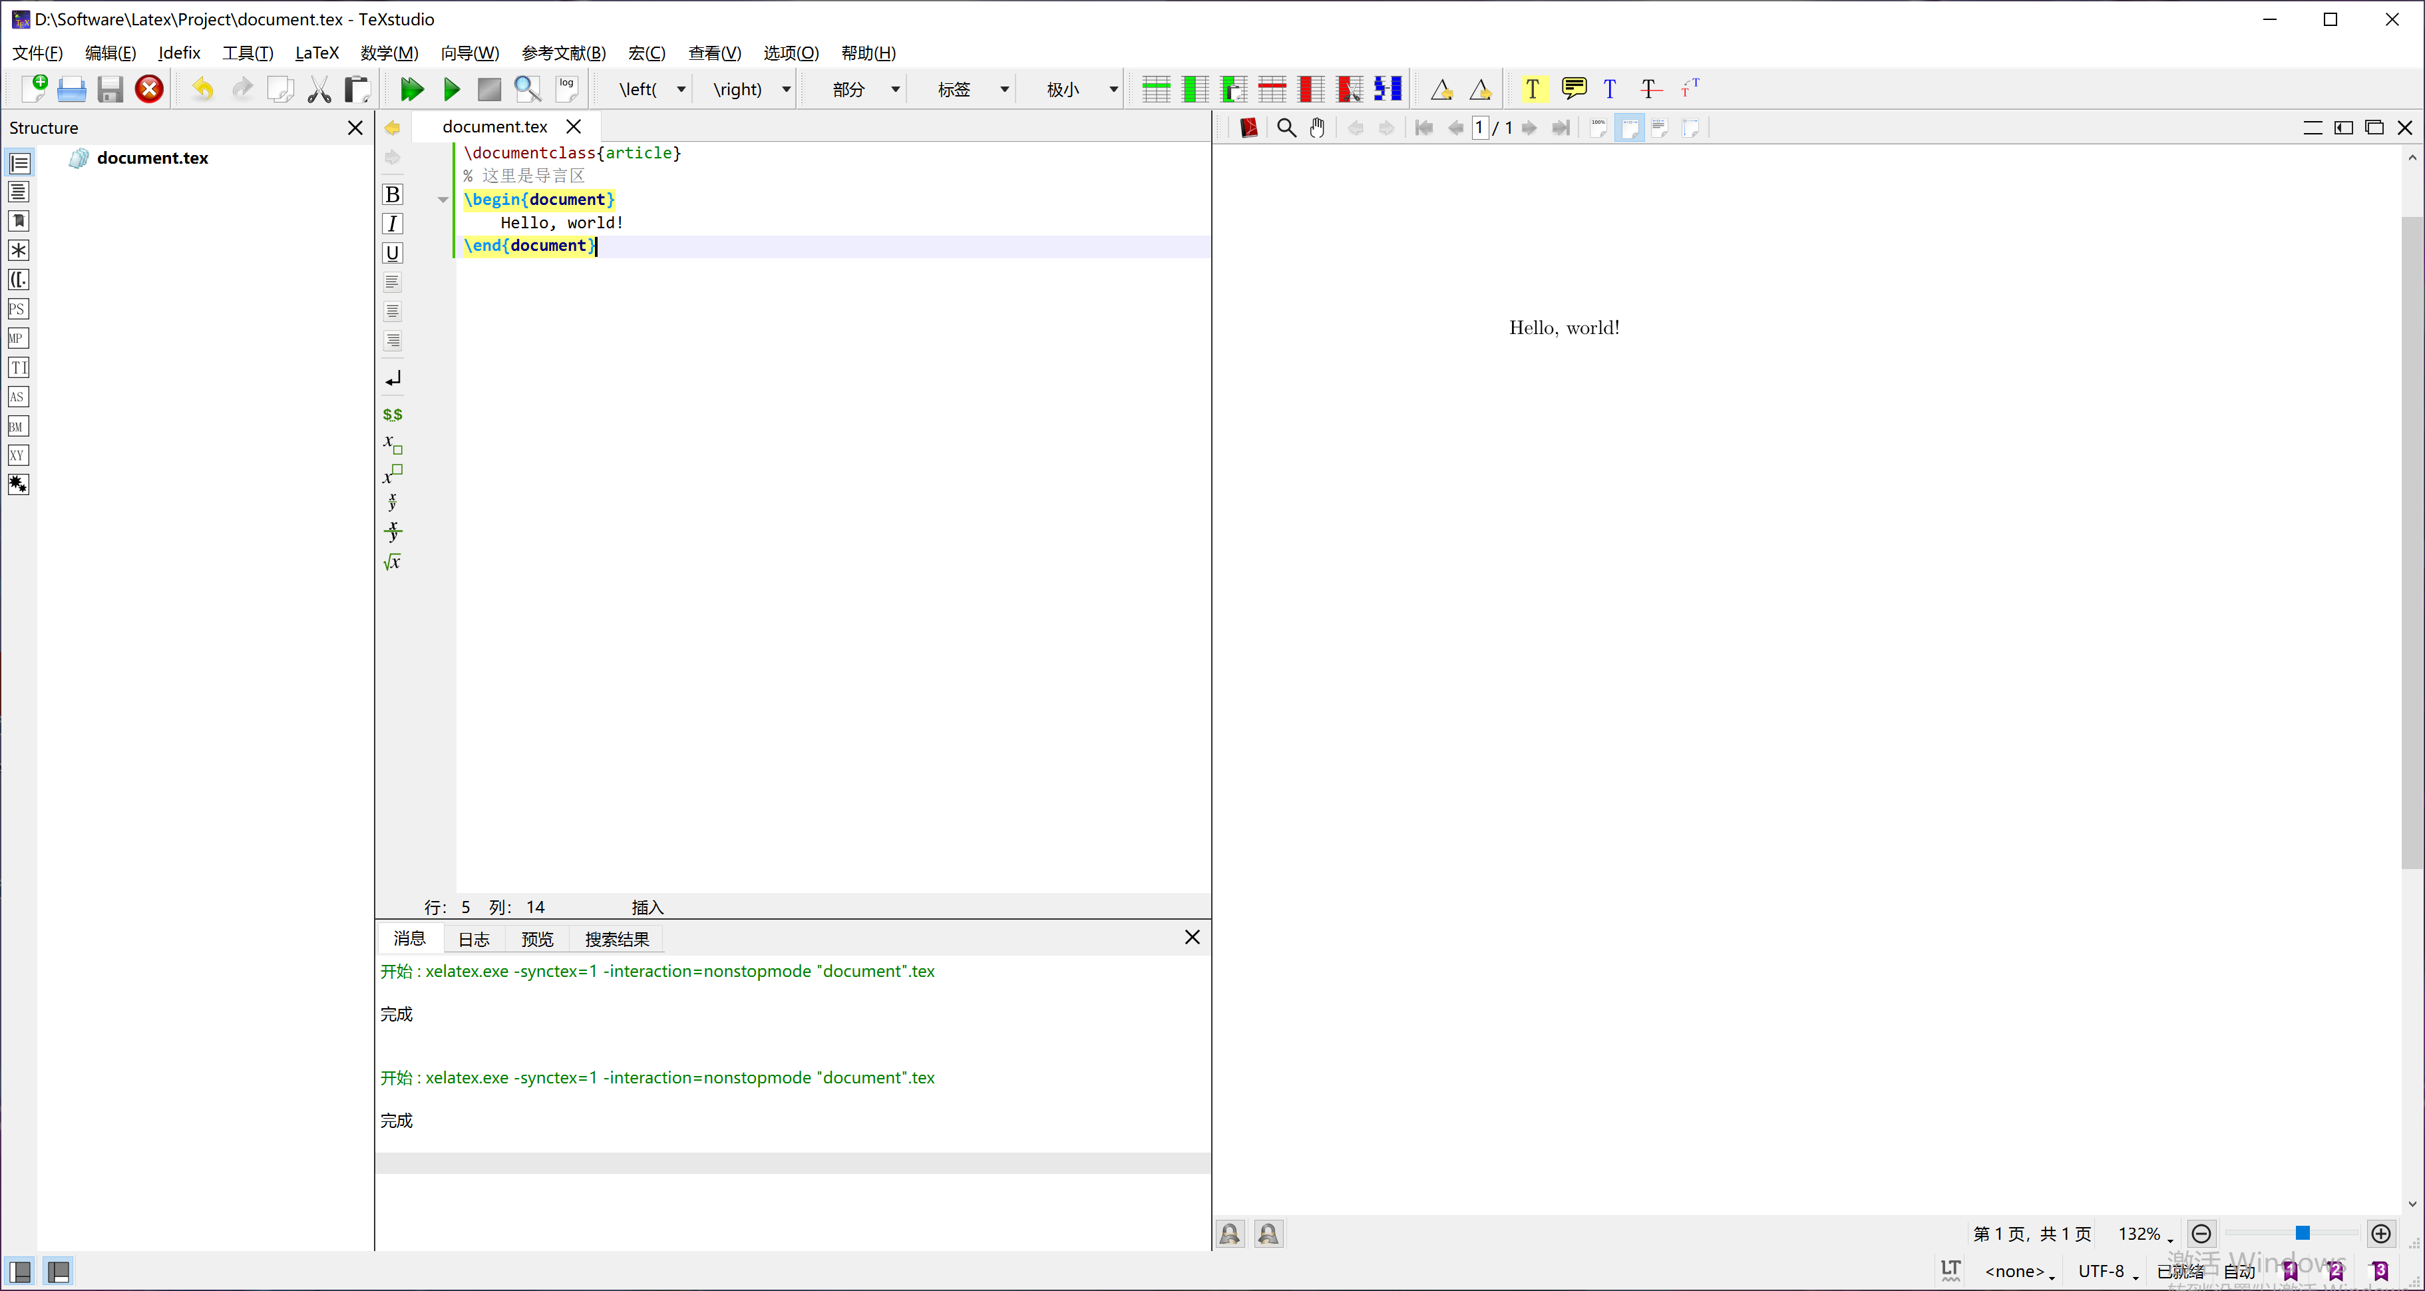
Task: Save the document with the floppy icon
Action: 110,89
